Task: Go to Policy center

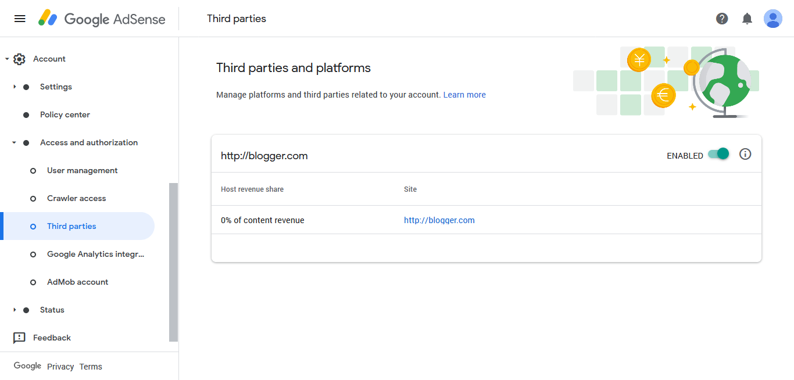Action: (x=65, y=114)
